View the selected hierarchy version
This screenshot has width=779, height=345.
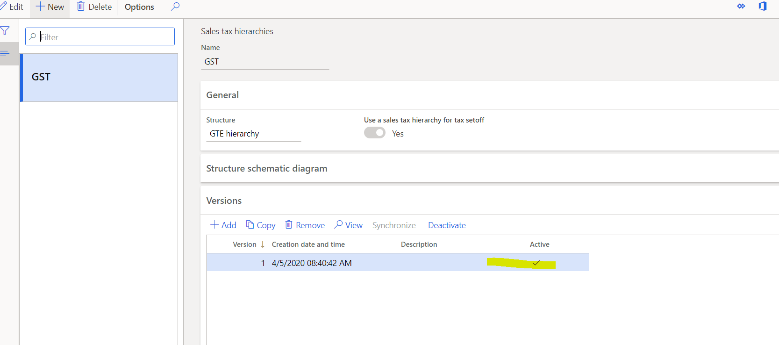(x=349, y=225)
